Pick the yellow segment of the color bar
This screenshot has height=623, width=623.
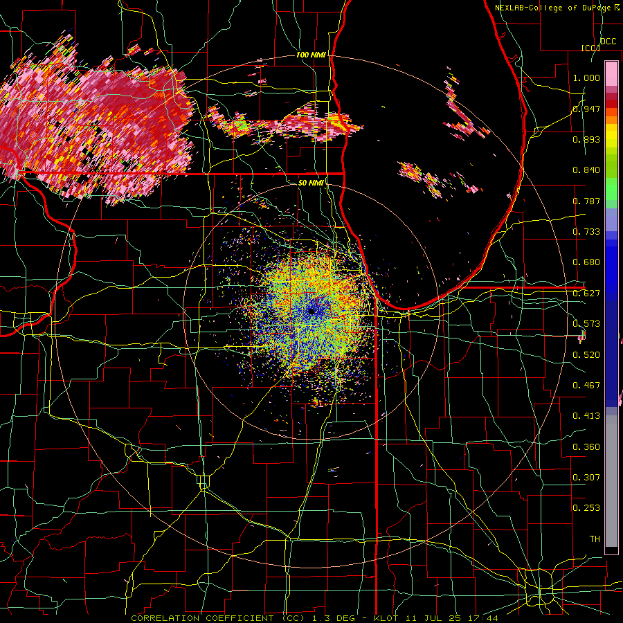click(611, 137)
